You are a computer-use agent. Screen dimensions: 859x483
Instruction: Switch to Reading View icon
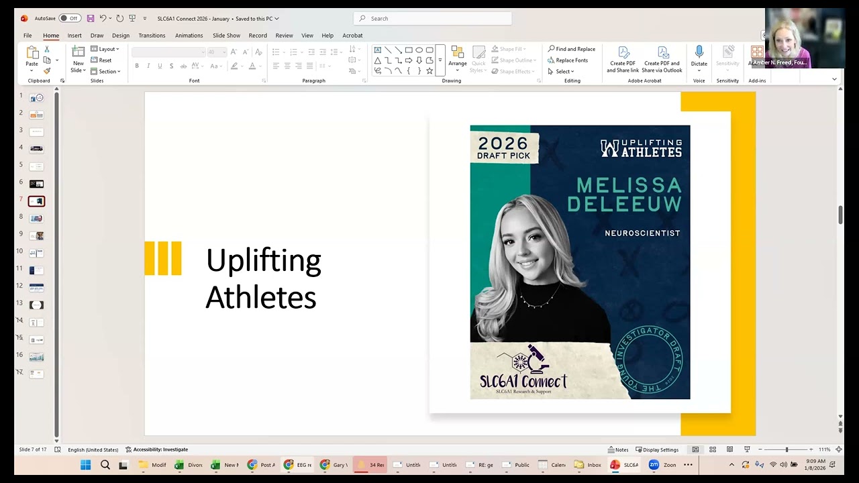pos(729,449)
